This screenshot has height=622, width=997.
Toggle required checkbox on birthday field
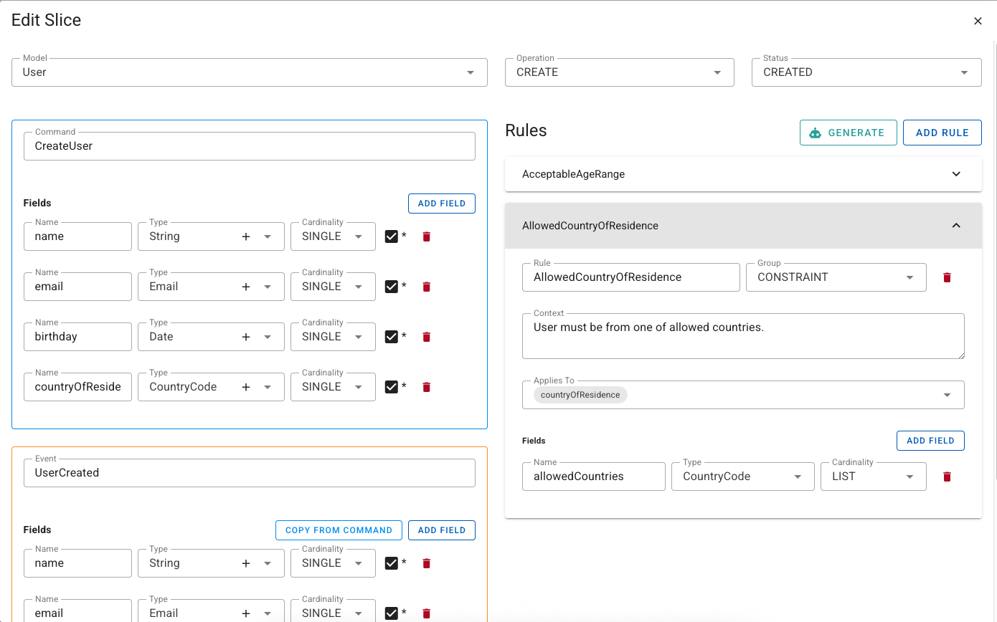392,337
